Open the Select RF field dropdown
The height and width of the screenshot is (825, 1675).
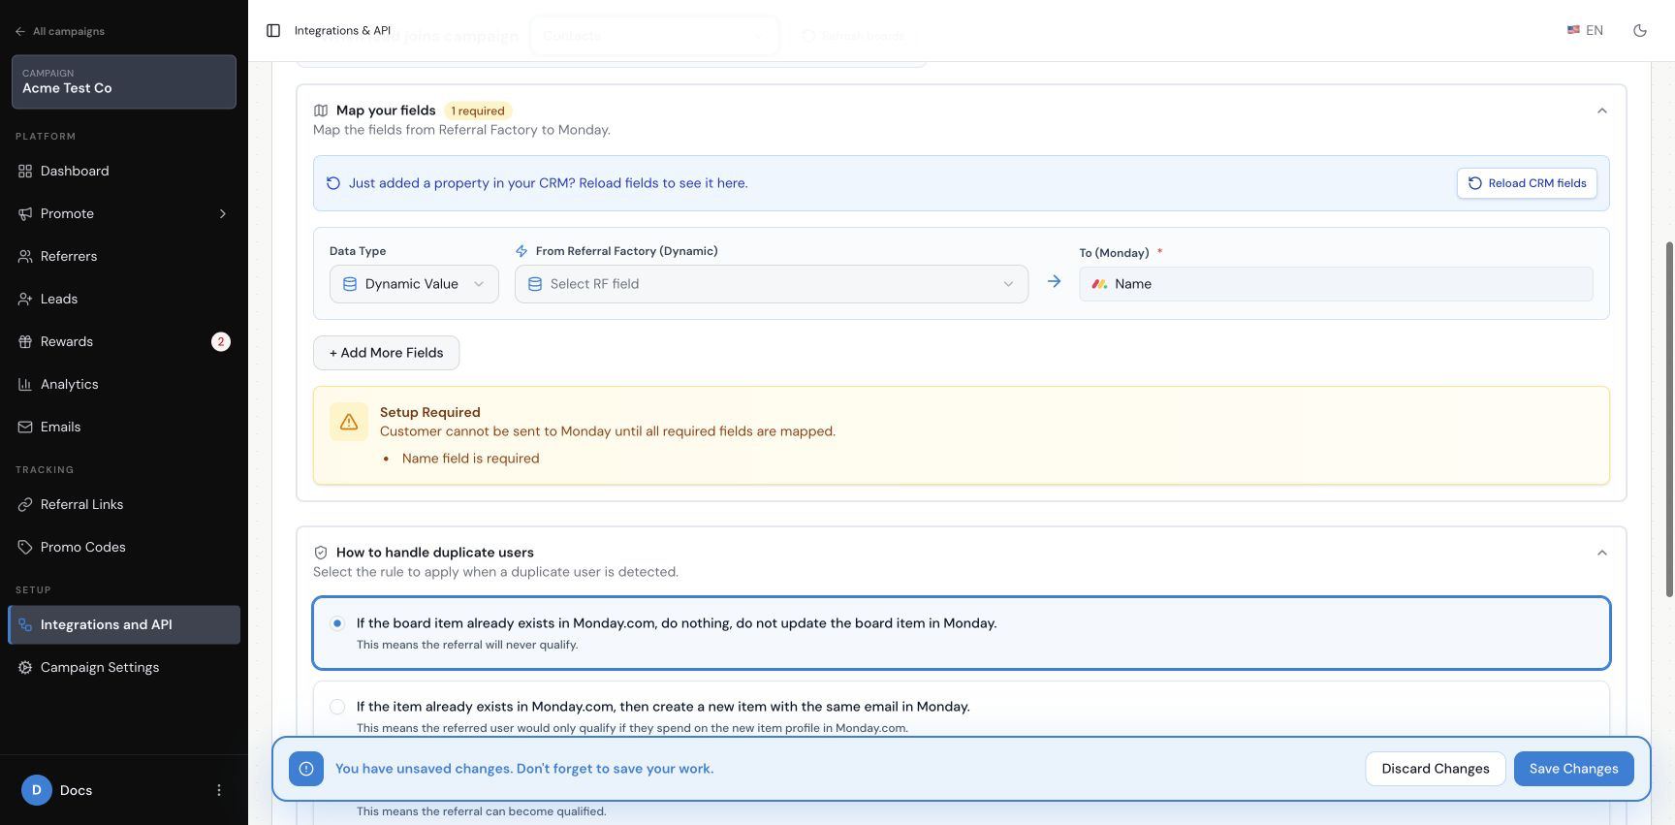tap(772, 284)
